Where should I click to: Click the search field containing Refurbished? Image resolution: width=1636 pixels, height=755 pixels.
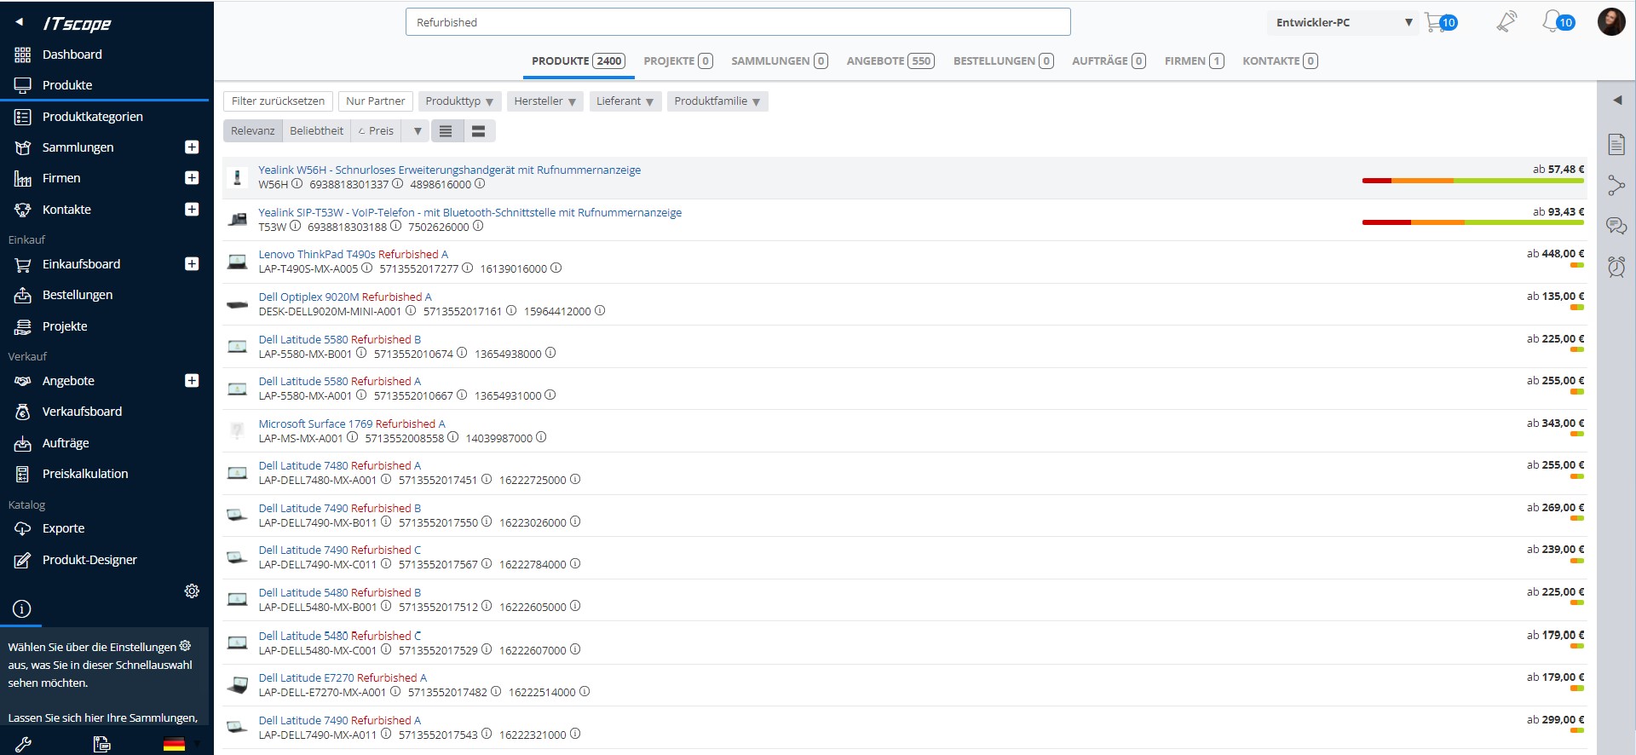click(738, 22)
